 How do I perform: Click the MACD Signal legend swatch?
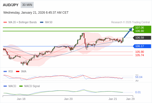click(21, 86)
